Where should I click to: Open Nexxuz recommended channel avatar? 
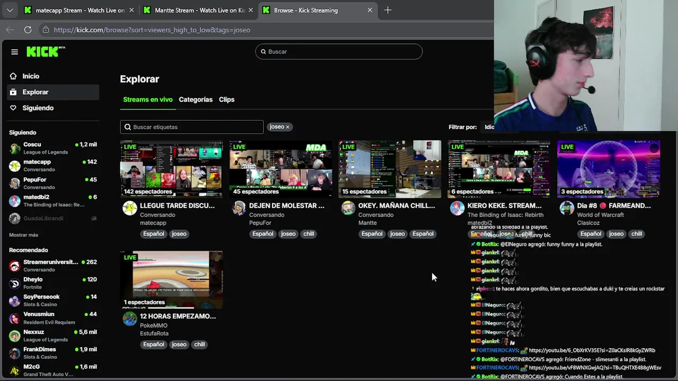(x=15, y=335)
